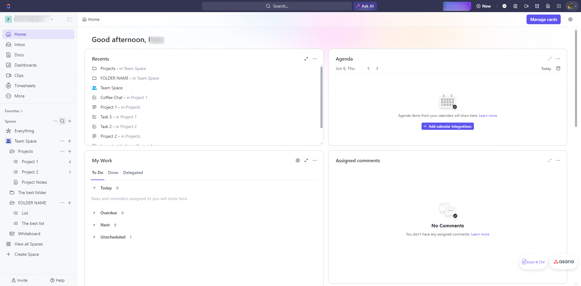Expand the Next section
This screenshot has height=286, width=581.
(x=94, y=225)
